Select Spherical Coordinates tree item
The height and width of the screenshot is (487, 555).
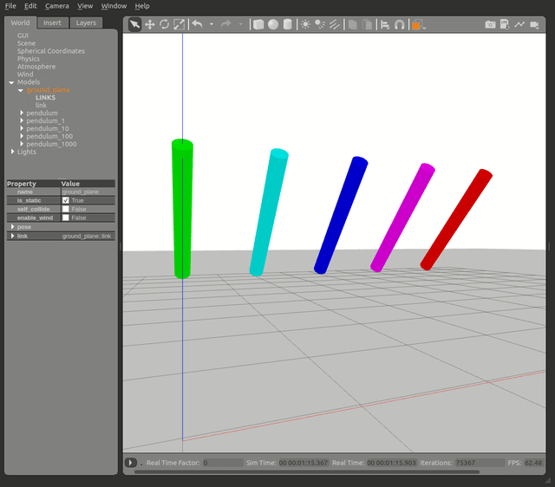(51, 51)
